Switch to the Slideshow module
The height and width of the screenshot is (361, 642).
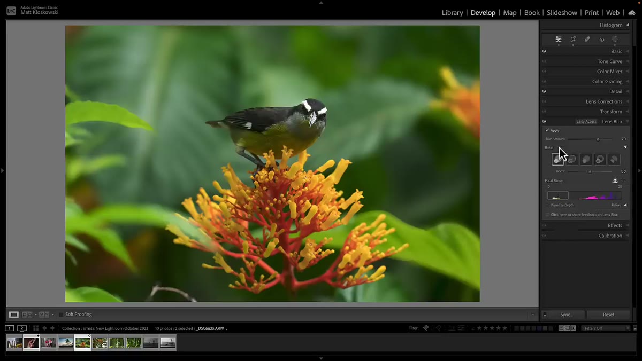(x=562, y=13)
